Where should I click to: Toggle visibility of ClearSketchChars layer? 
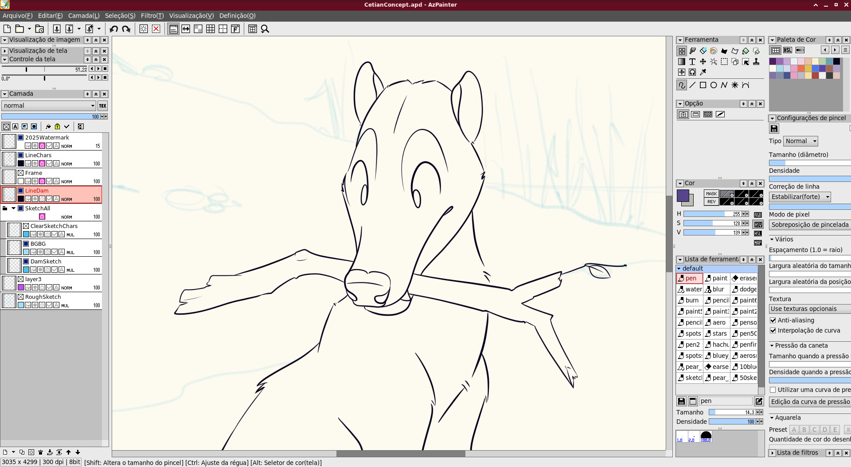pyautogui.click(x=26, y=226)
